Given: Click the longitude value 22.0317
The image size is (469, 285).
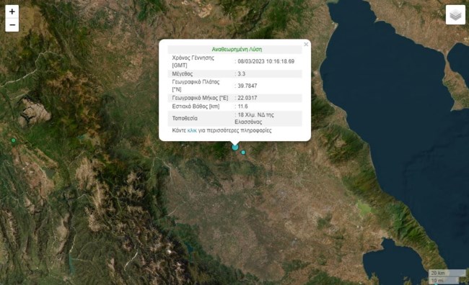Looking at the screenshot, I should click(x=247, y=98).
